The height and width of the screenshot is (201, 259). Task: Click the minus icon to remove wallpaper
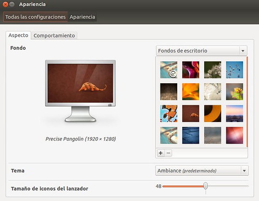(168, 153)
